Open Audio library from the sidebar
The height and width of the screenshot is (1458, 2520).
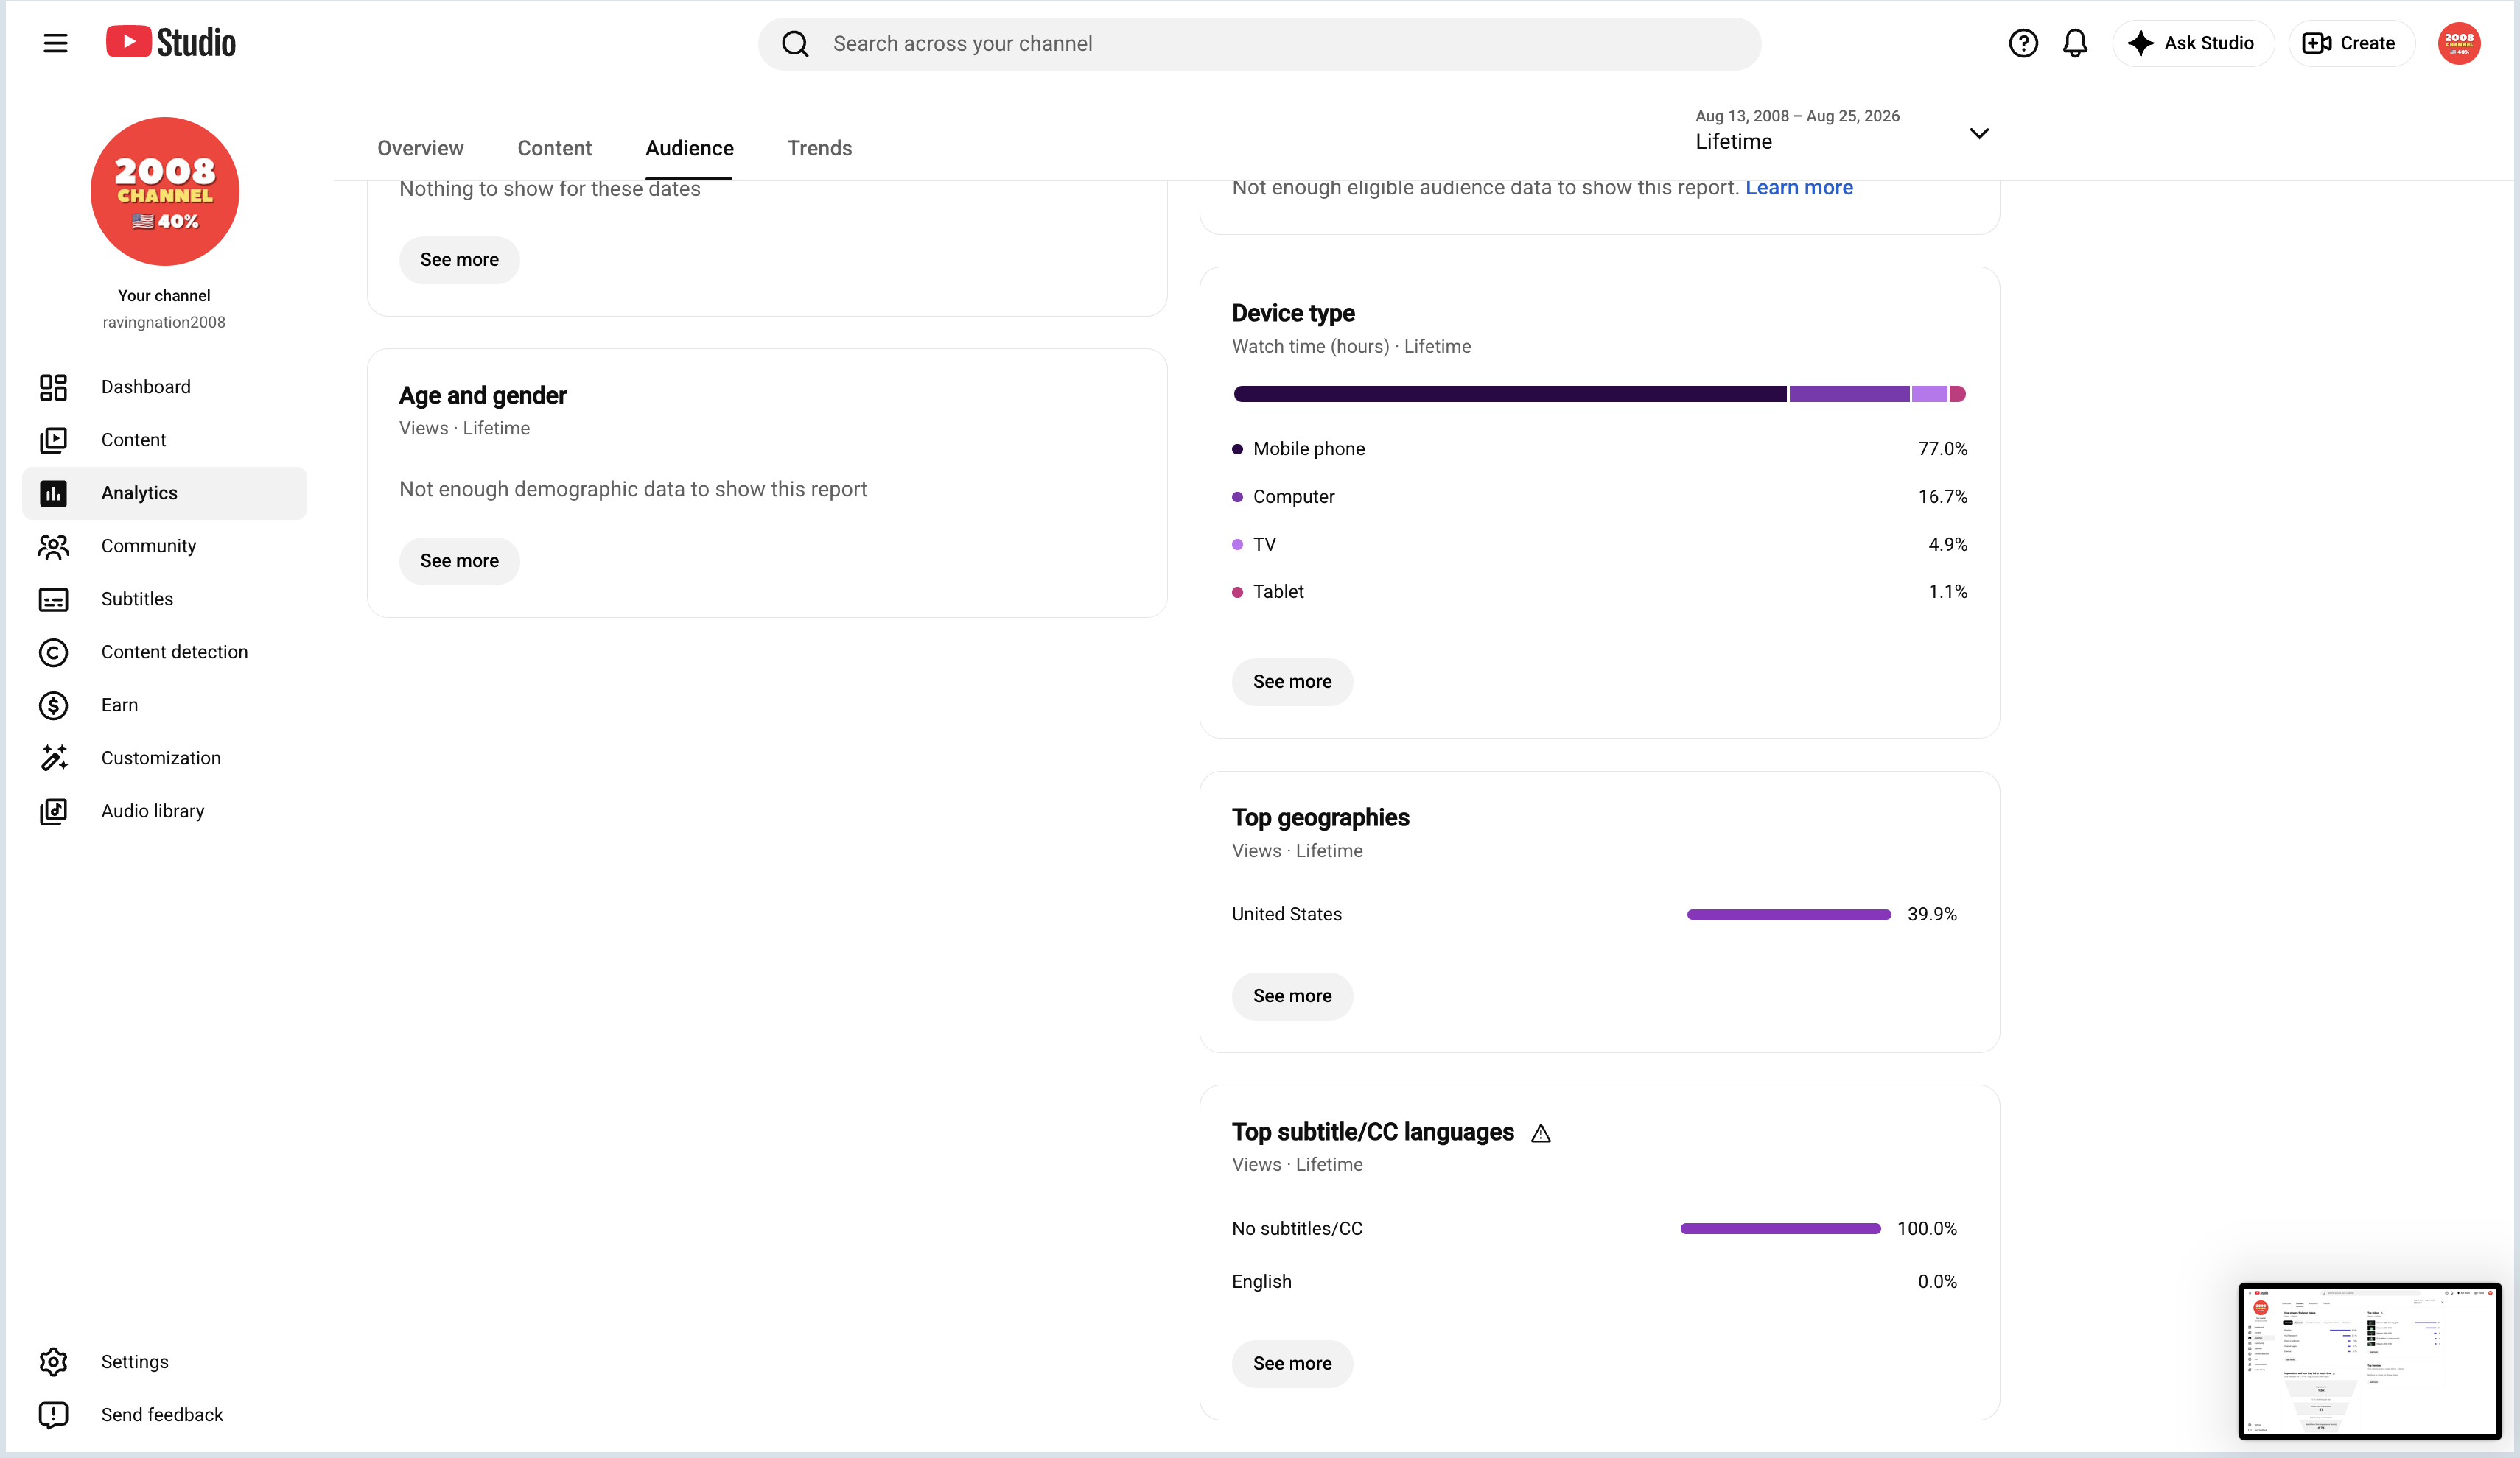coord(164,811)
